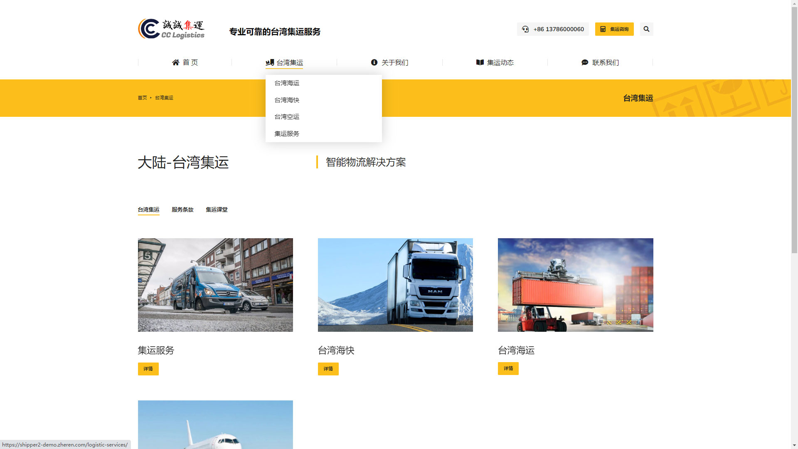
Task: Click the chat bubble icon beside 联系我们
Action: 585,62
